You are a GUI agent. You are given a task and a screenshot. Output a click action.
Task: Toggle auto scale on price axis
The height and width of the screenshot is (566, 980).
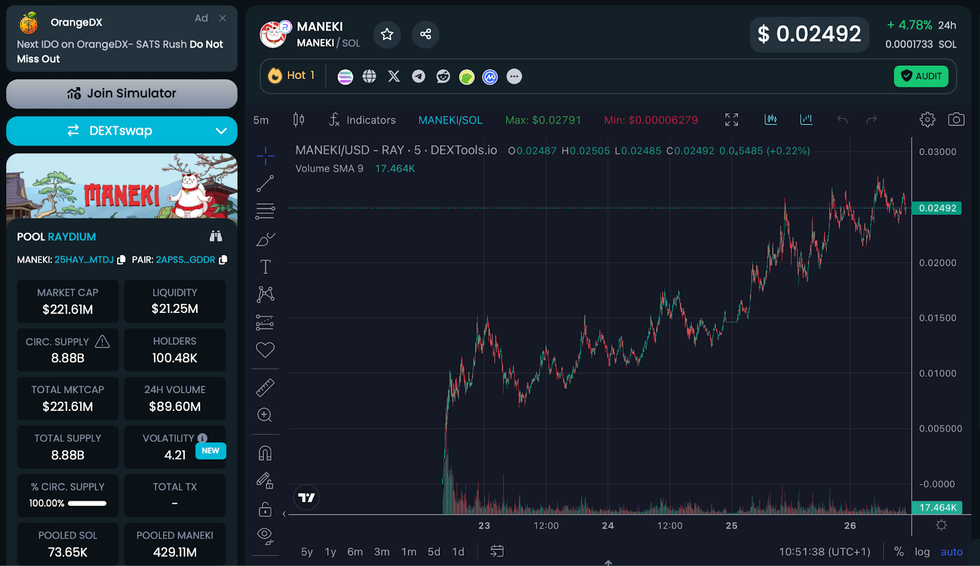coord(952,552)
